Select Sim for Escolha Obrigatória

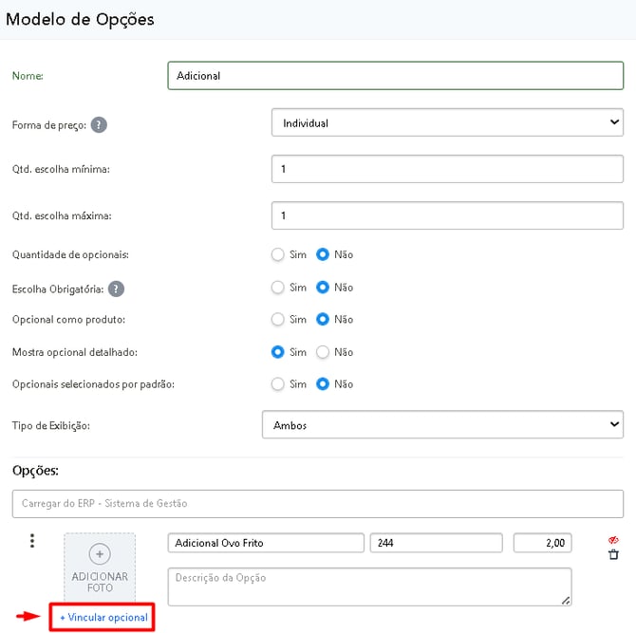278,288
